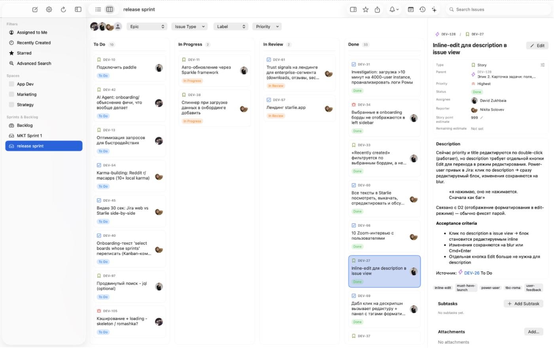Click the DEV-54 task checkbox icon

tap(99, 165)
